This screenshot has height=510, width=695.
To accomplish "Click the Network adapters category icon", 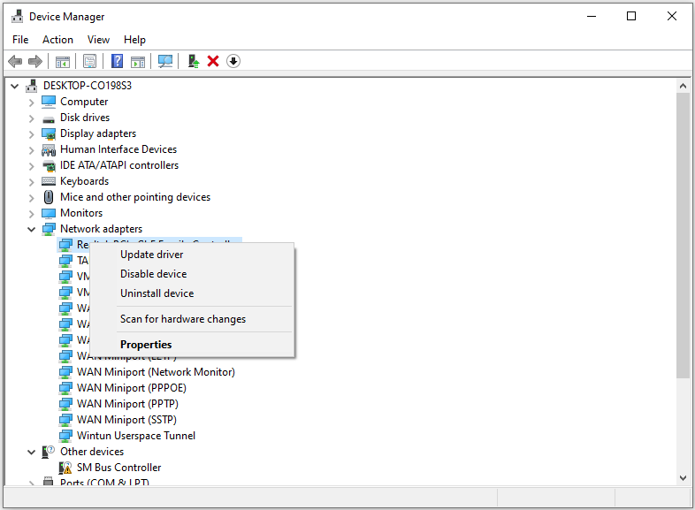I will pyautogui.click(x=49, y=229).
